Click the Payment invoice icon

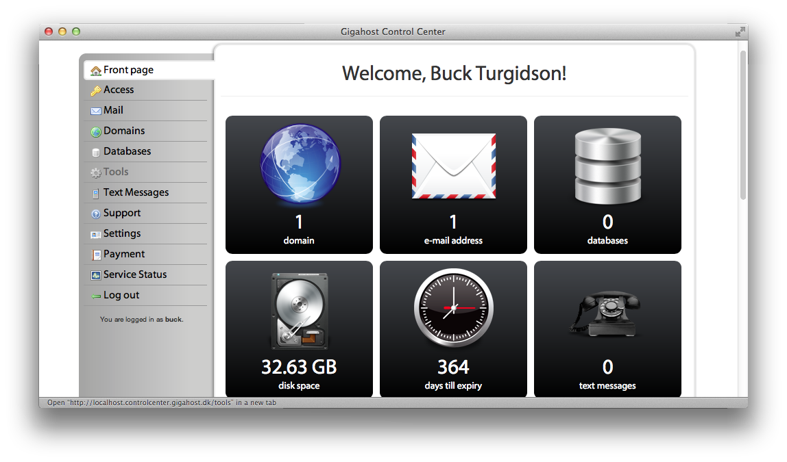pyautogui.click(x=96, y=255)
